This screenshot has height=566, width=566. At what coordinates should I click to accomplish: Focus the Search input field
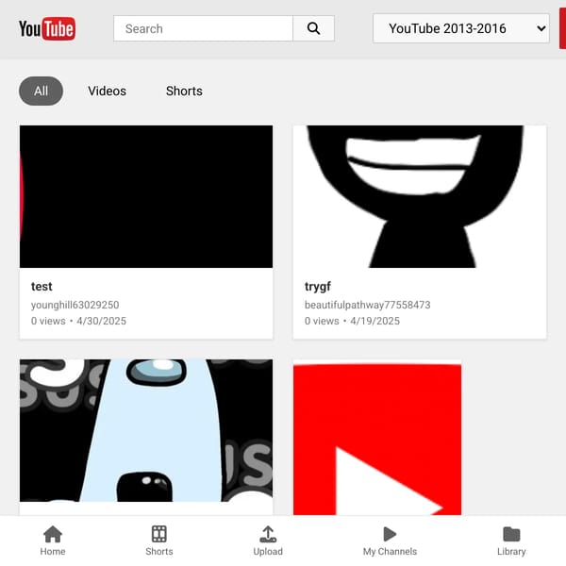(203, 28)
